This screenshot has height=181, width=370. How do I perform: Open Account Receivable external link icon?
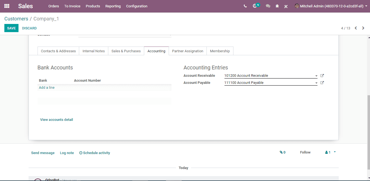[x=322, y=76]
